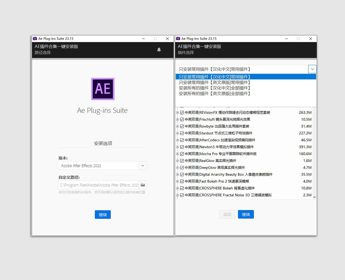Select the DeepGlow 高级真实辉光插件 row text
Image resolution: width=345 pixels, height=280 pixels.
pos(215,167)
